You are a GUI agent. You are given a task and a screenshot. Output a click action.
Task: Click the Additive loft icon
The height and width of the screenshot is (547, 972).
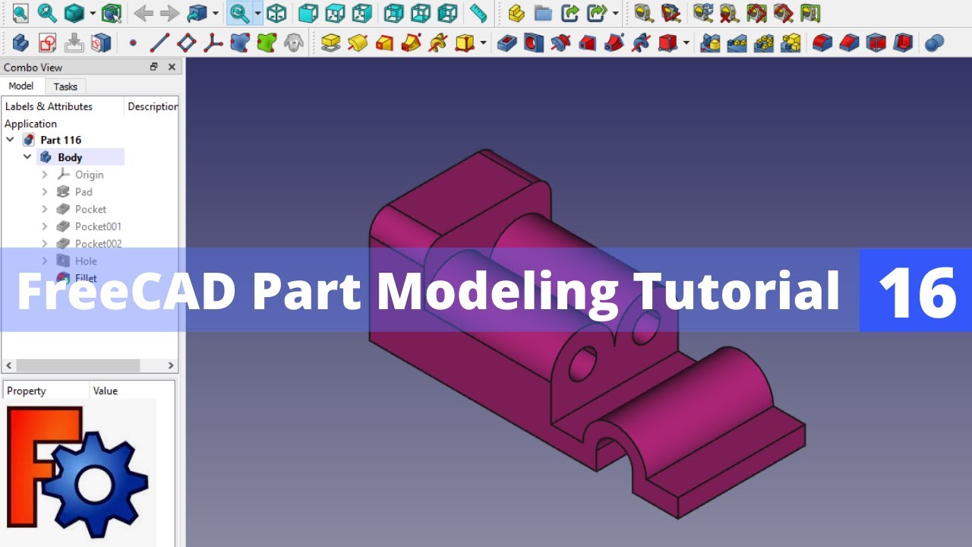pos(384,43)
